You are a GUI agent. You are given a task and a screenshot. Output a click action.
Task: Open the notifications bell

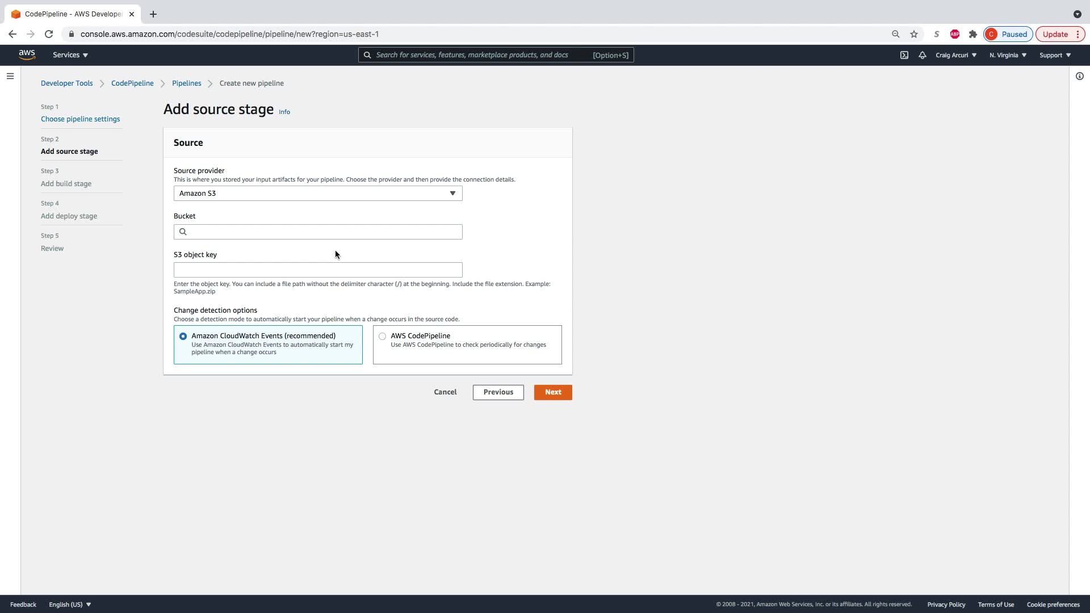tap(923, 55)
